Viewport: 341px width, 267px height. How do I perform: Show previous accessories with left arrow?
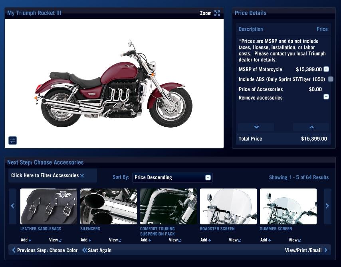pos(13,206)
